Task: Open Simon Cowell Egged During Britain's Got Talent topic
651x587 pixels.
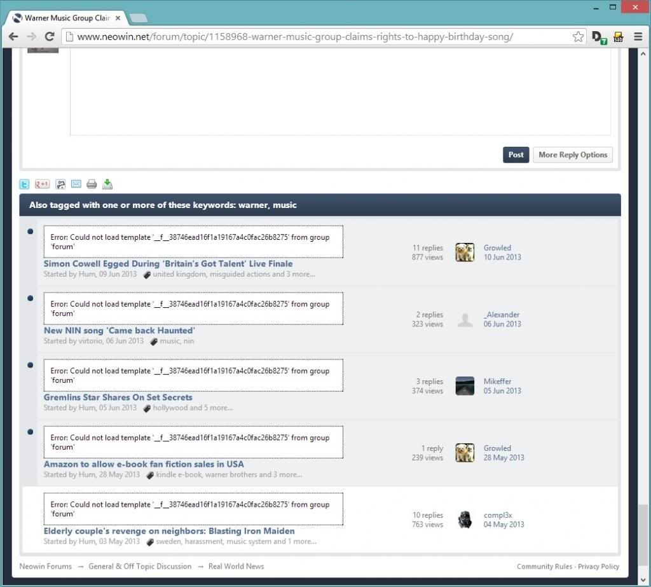Action: [168, 264]
